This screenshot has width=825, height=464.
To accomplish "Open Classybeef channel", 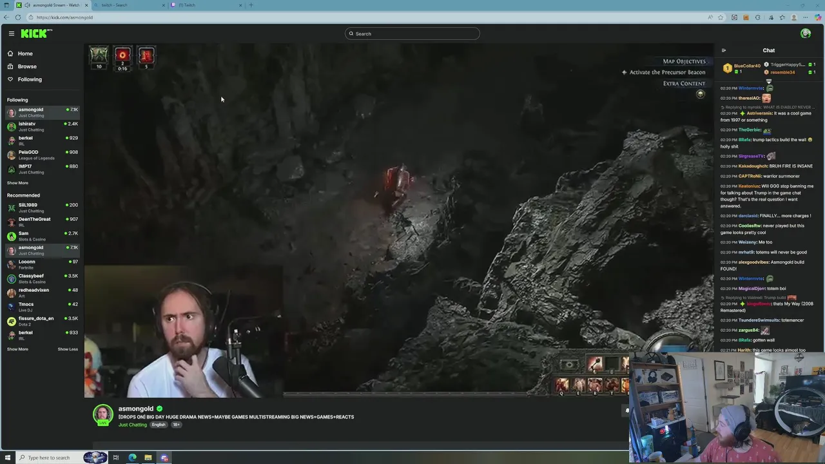I will pyautogui.click(x=42, y=278).
